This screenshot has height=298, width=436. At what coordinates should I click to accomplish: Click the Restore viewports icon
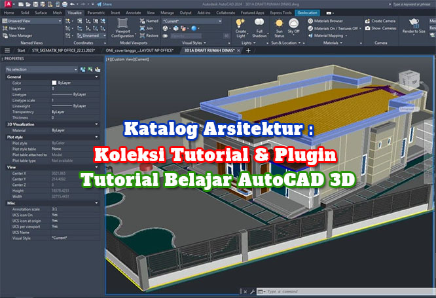pyautogui.click(x=142, y=35)
